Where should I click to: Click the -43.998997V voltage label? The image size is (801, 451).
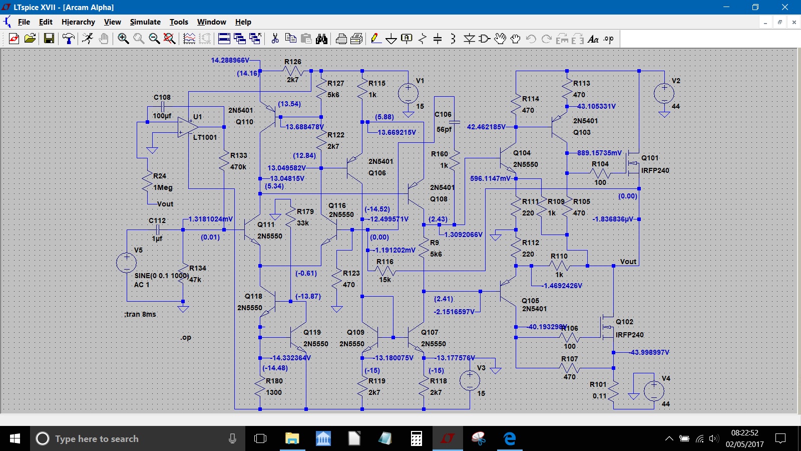[649, 352]
